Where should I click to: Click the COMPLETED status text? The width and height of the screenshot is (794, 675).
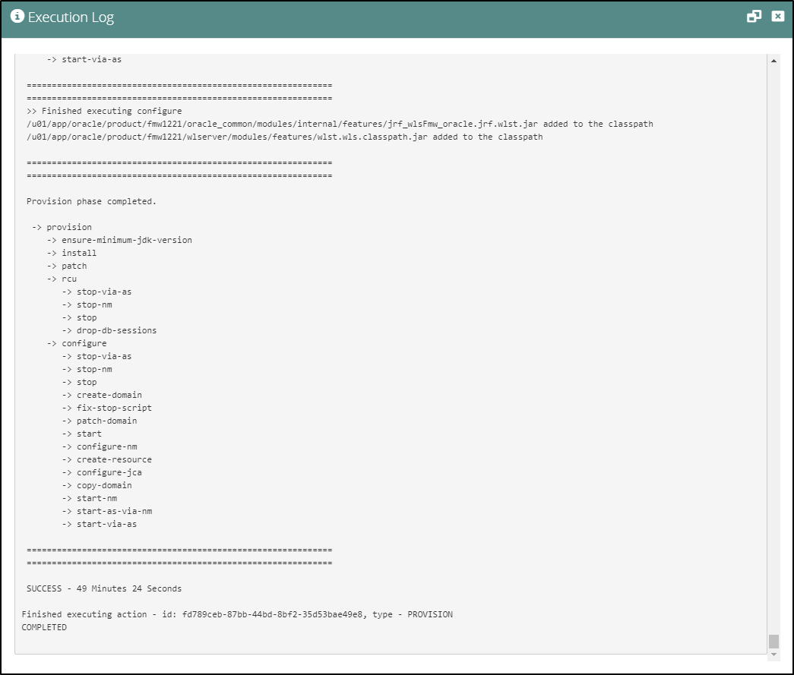click(44, 627)
